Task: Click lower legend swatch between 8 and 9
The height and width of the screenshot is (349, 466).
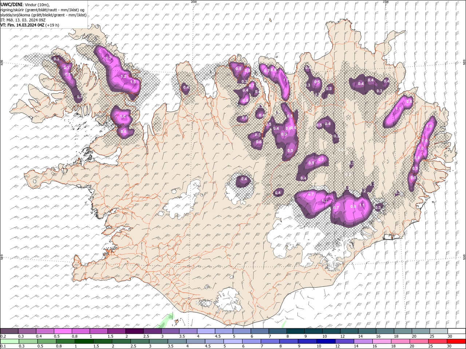Action: tap(288, 341)
